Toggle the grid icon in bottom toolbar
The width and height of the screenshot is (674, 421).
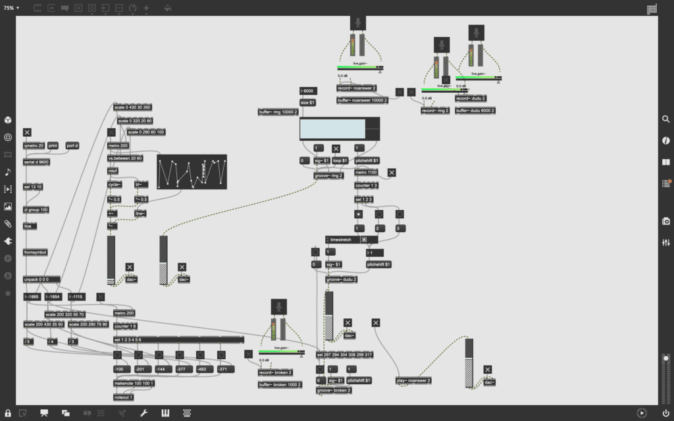(101, 413)
